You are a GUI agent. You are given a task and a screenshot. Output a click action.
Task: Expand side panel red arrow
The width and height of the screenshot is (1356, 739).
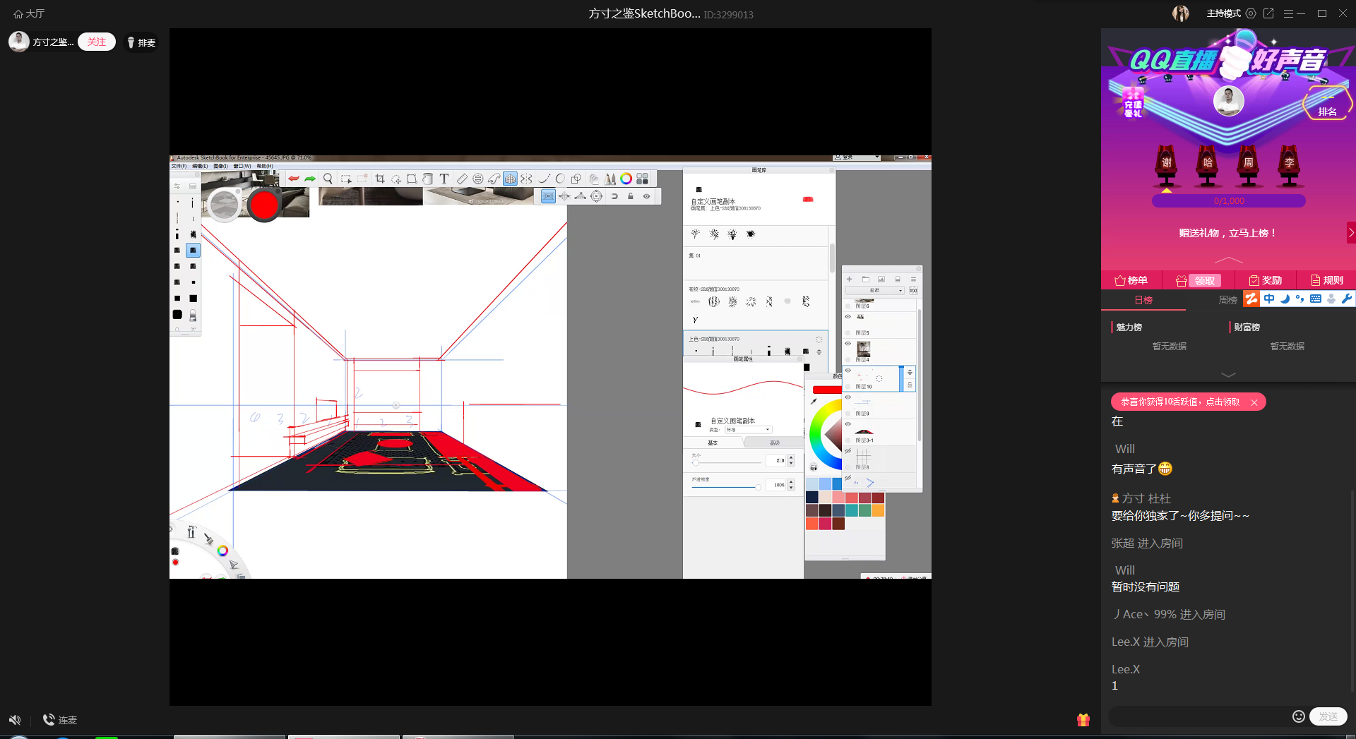pos(1351,232)
